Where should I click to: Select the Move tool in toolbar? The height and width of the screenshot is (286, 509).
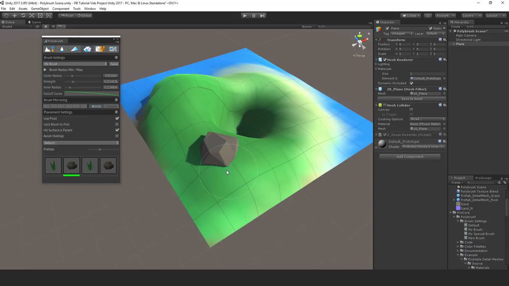pos(14,16)
